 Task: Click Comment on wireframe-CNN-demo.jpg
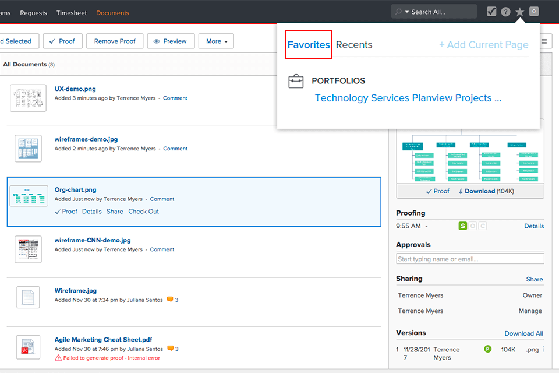point(162,249)
